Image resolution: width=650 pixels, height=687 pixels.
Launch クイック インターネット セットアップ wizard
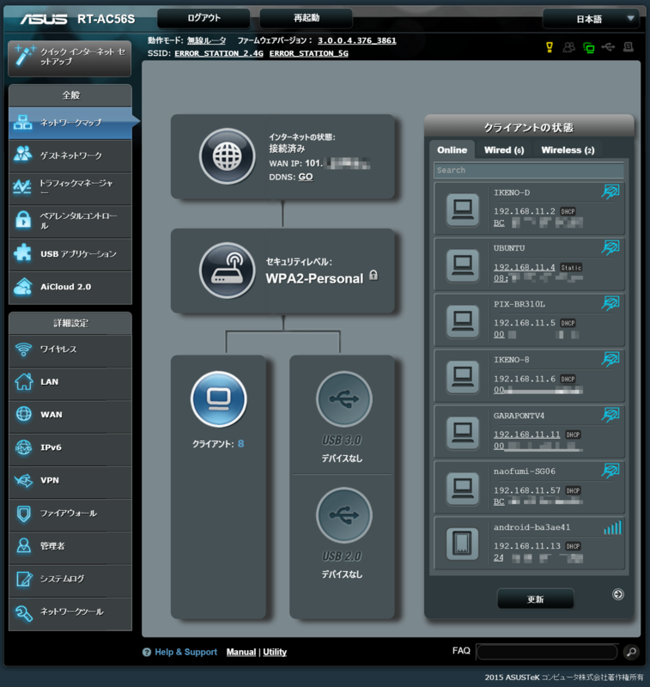[x=70, y=58]
